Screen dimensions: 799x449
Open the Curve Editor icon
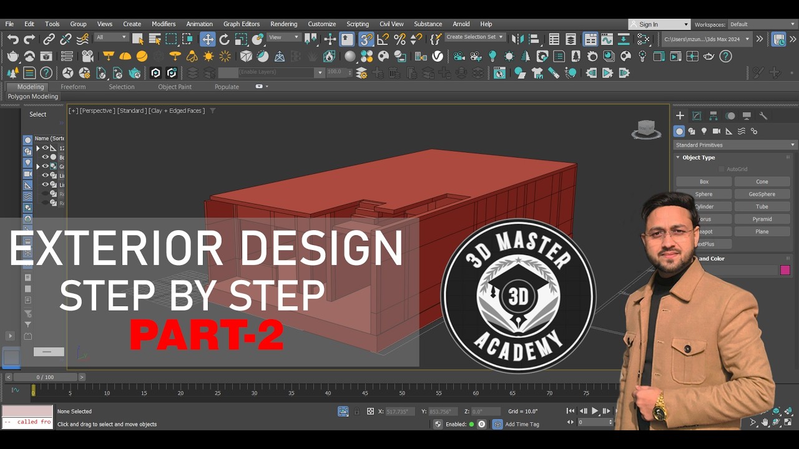pos(607,39)
